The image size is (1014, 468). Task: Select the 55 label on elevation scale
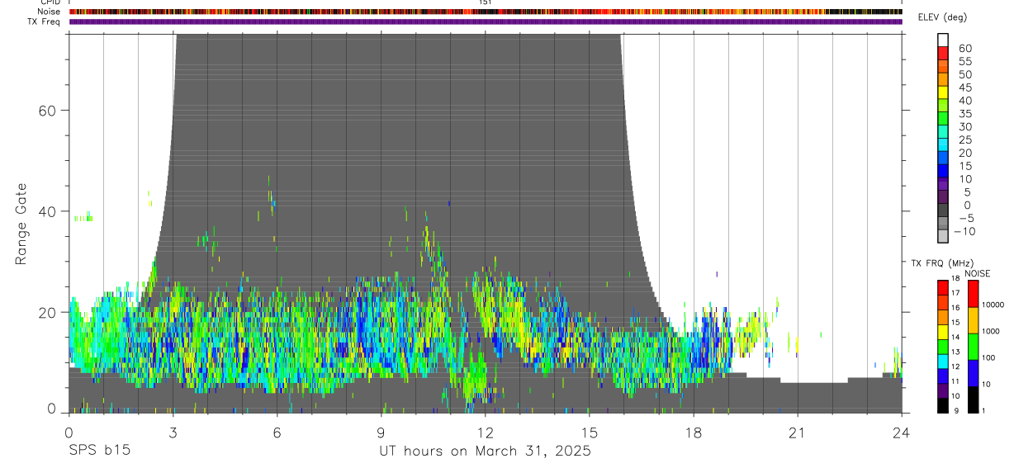coord(964,62)
